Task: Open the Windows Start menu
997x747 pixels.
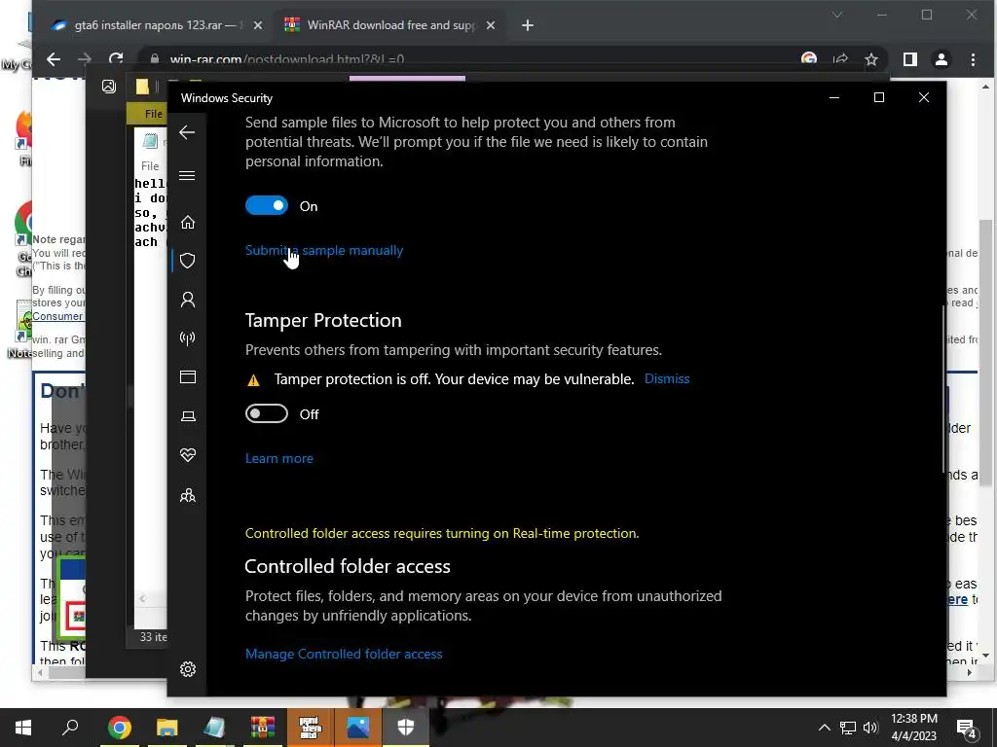Action: (x=23, y=728)
